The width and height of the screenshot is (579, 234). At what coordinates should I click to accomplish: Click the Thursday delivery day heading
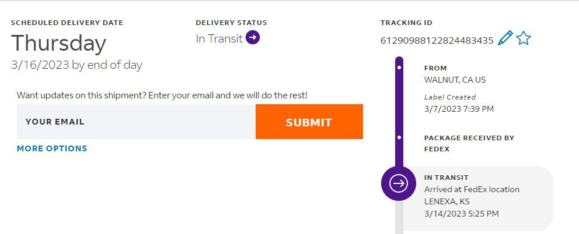click(x=58, y=43)
